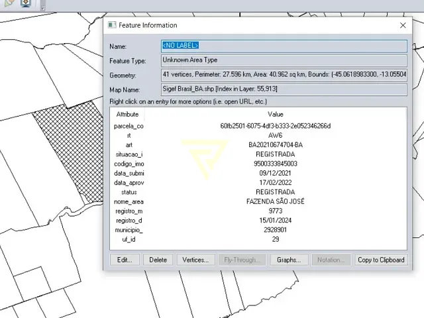
Task: Click Copy to Clipboard button
Action: [381, 260]
